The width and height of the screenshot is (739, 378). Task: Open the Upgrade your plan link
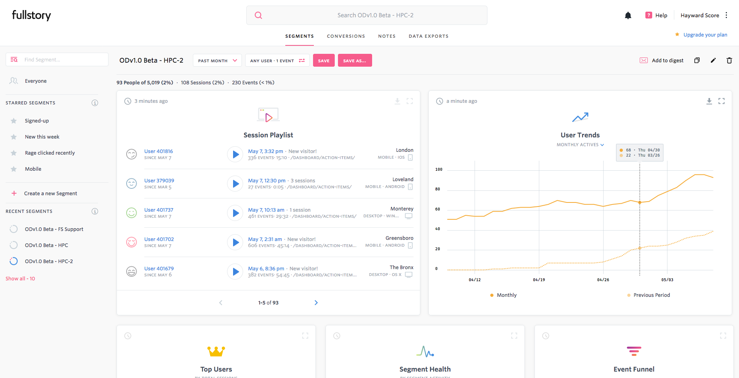point(705,35)
